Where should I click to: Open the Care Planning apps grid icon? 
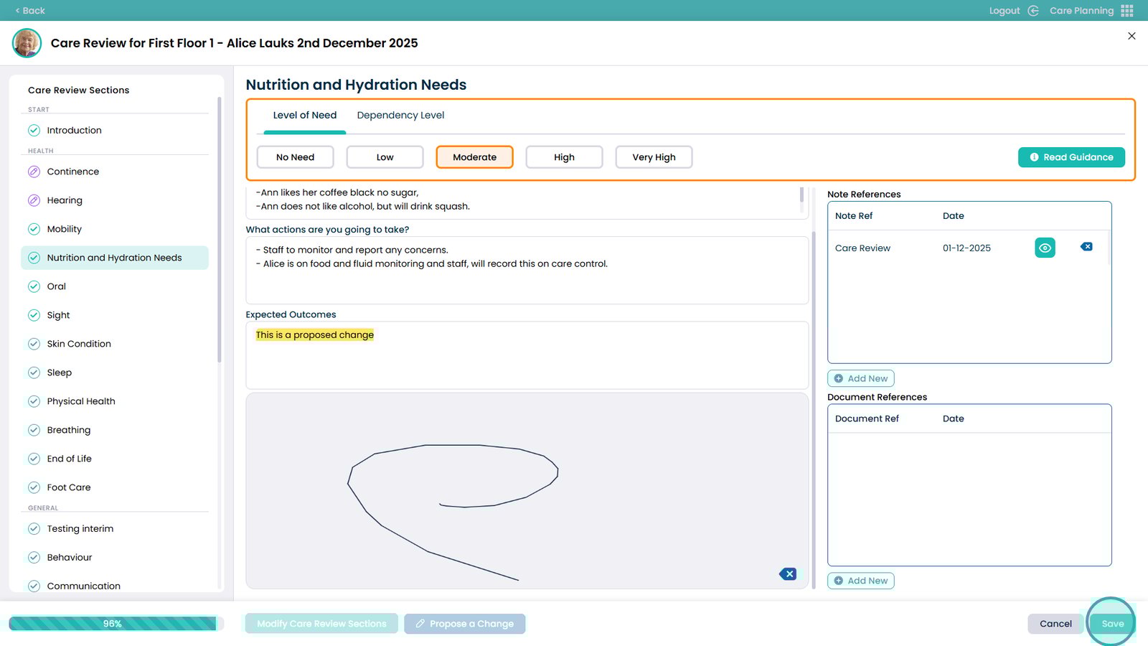pos(1127,11)
